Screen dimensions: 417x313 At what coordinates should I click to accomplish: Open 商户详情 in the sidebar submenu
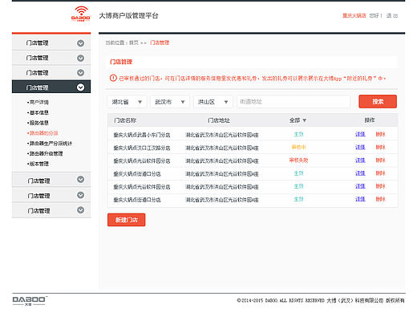pyautogui.click(x=38, y=102)
